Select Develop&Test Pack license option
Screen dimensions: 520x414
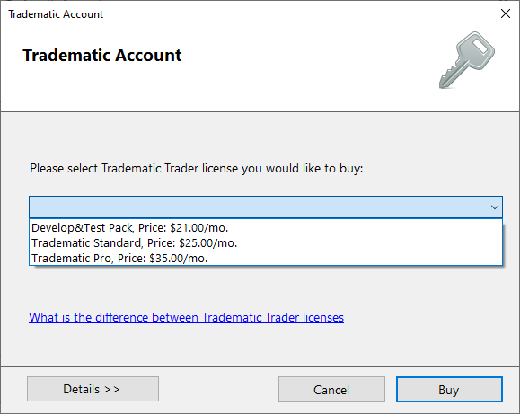coord(266,228)
